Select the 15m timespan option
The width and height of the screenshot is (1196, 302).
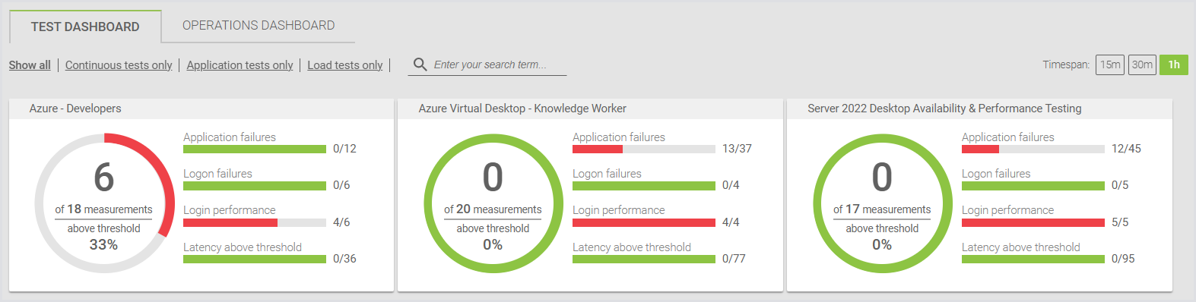(x=1110, y=64)
